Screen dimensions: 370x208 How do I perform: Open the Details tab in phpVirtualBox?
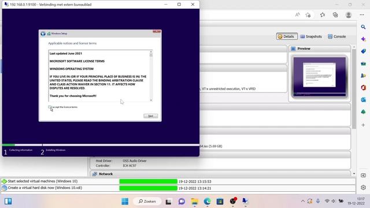pos(287,36)
